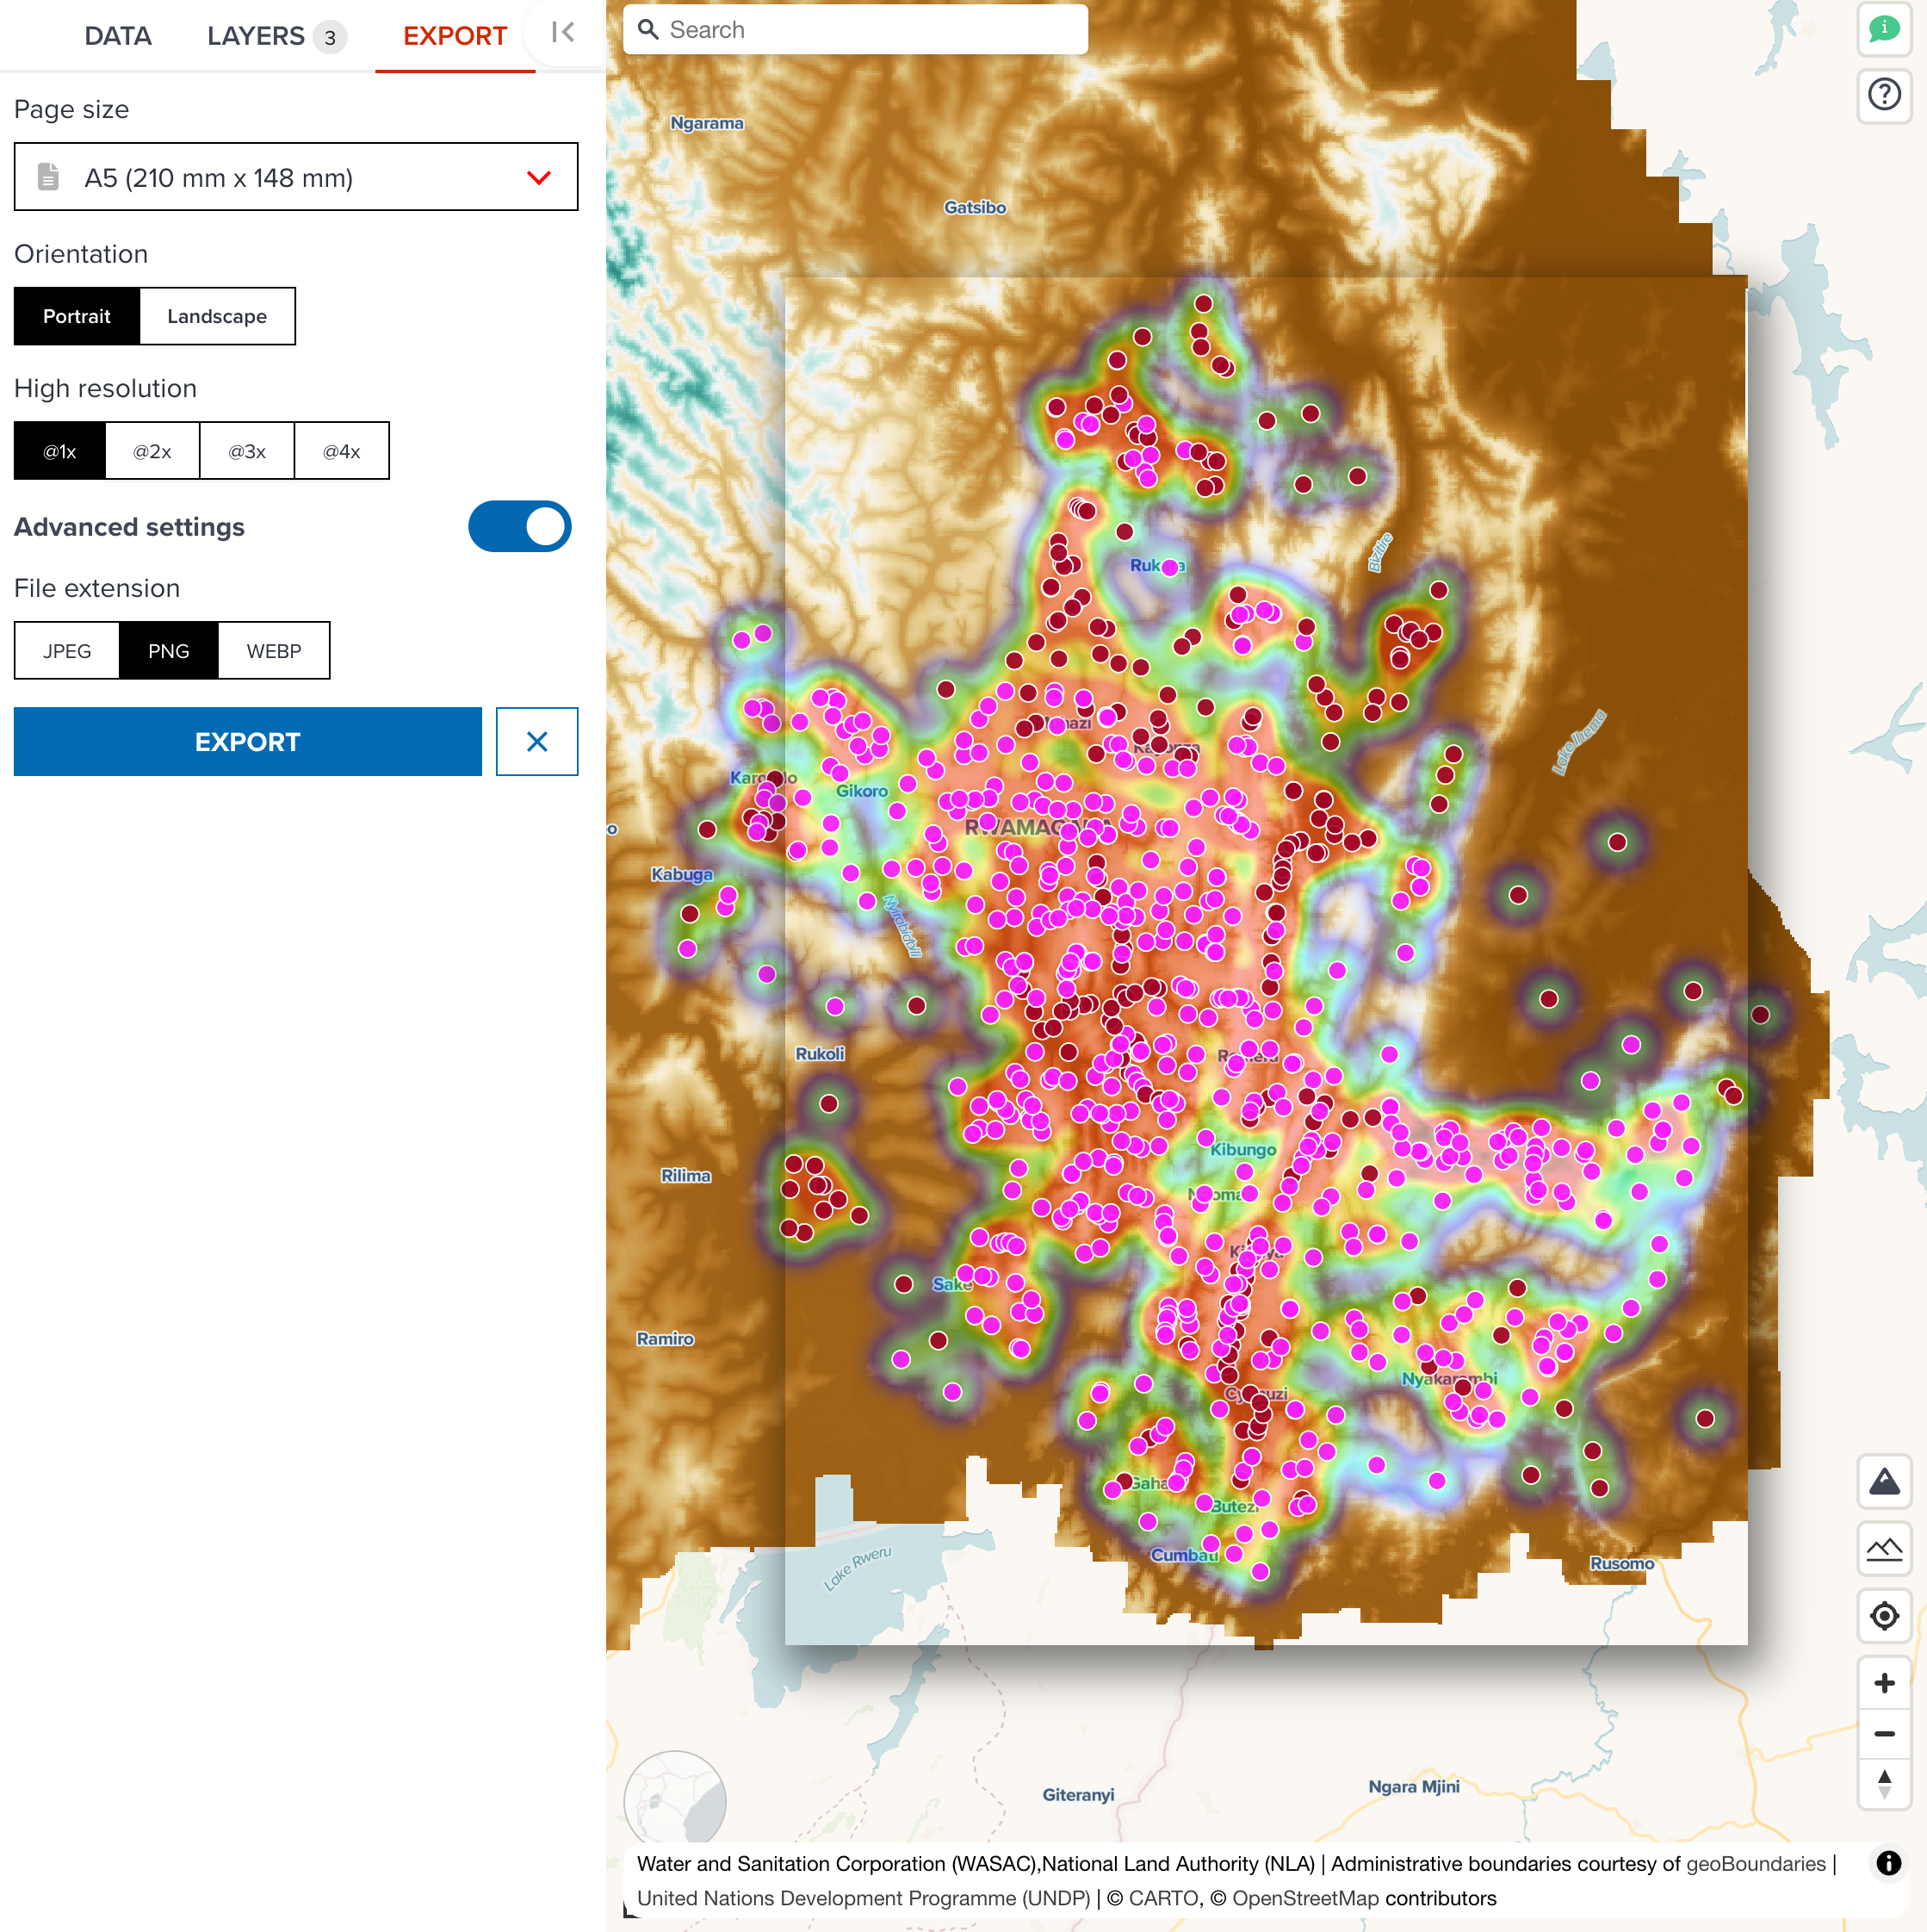Screen dimensions: 1927x1932
Task: Select @2x high resolution
Action: point(152,451)
